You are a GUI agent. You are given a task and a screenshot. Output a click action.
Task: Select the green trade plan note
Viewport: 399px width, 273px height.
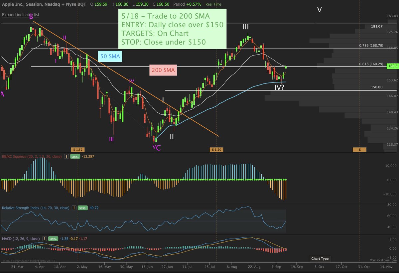(x=172, y=29)
